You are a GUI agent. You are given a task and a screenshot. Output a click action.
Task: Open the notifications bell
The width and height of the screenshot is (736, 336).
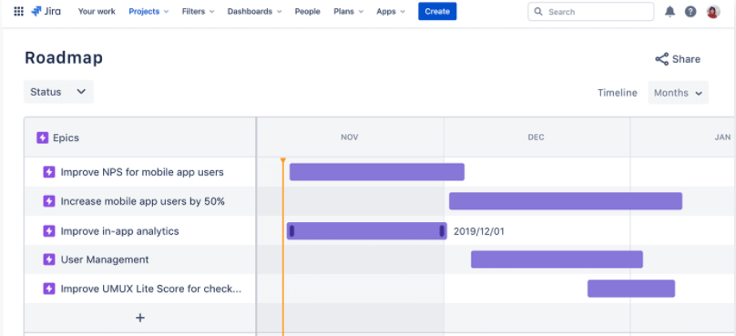coord(670,12)
